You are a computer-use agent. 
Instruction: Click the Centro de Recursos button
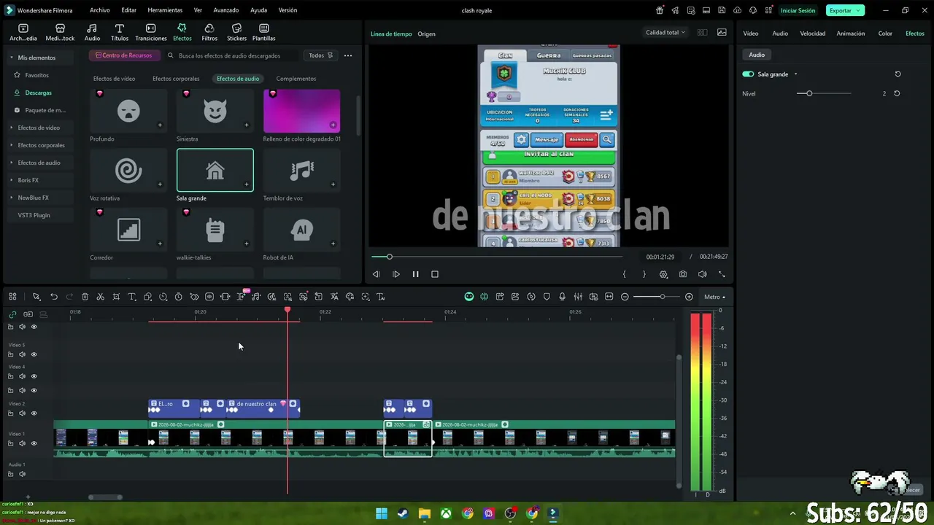coord(123,55)
